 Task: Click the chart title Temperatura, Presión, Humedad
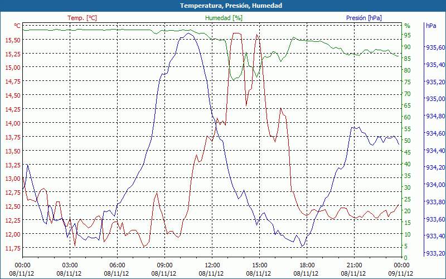click(231, 6)
